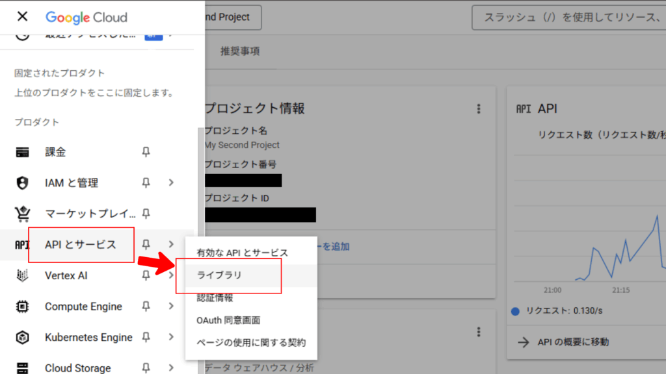Choose ライブラリ in the submenu
The image size is (666, 374).
pyautogui.click(x=251, y=275)
